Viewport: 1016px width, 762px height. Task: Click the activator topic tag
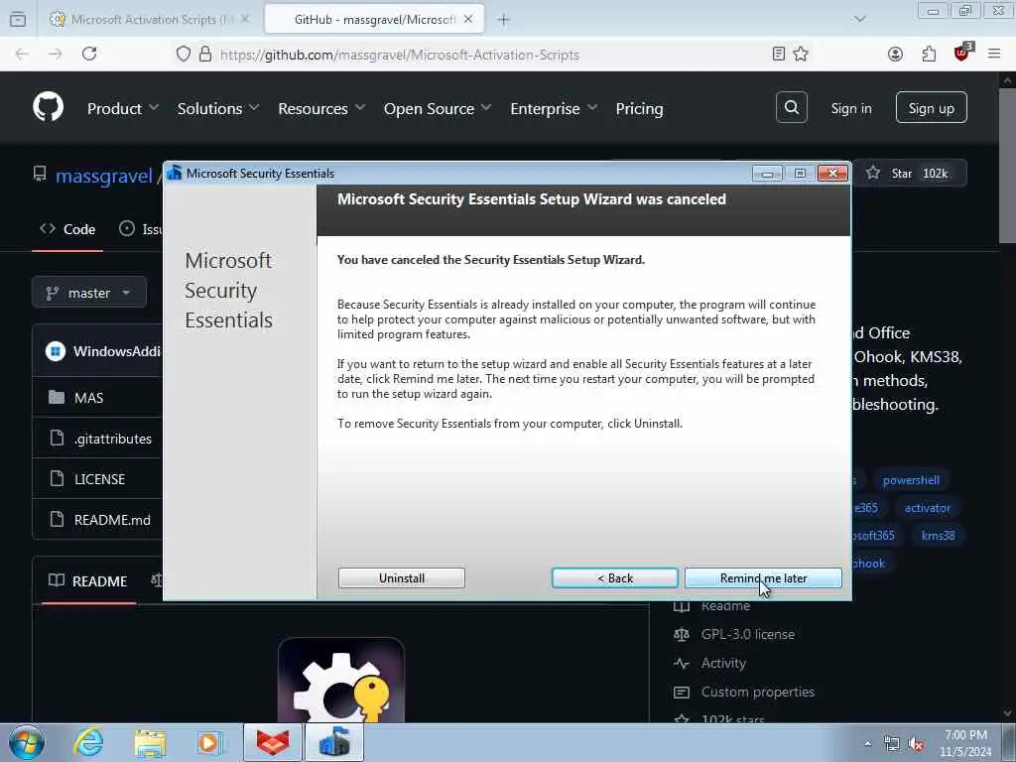coord(928,508)
